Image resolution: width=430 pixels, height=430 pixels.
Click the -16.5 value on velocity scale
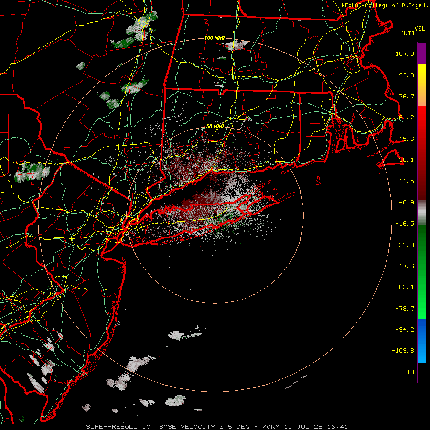(x=405, y=224)
